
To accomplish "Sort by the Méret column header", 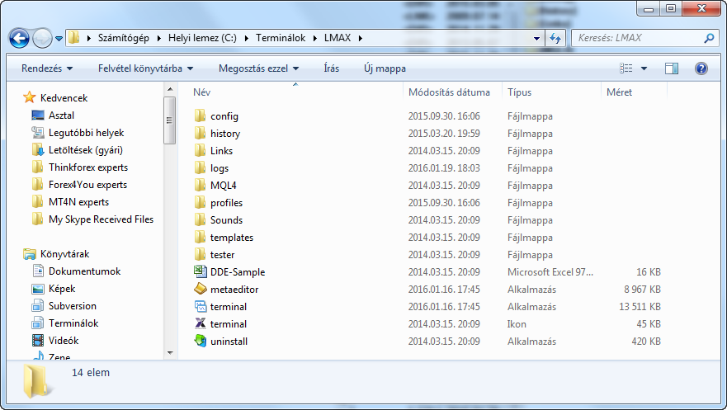I will pos(619,92).
